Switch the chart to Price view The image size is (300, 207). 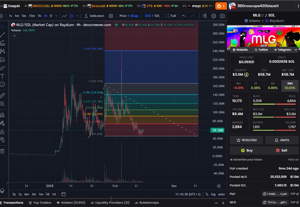(123, 16)
